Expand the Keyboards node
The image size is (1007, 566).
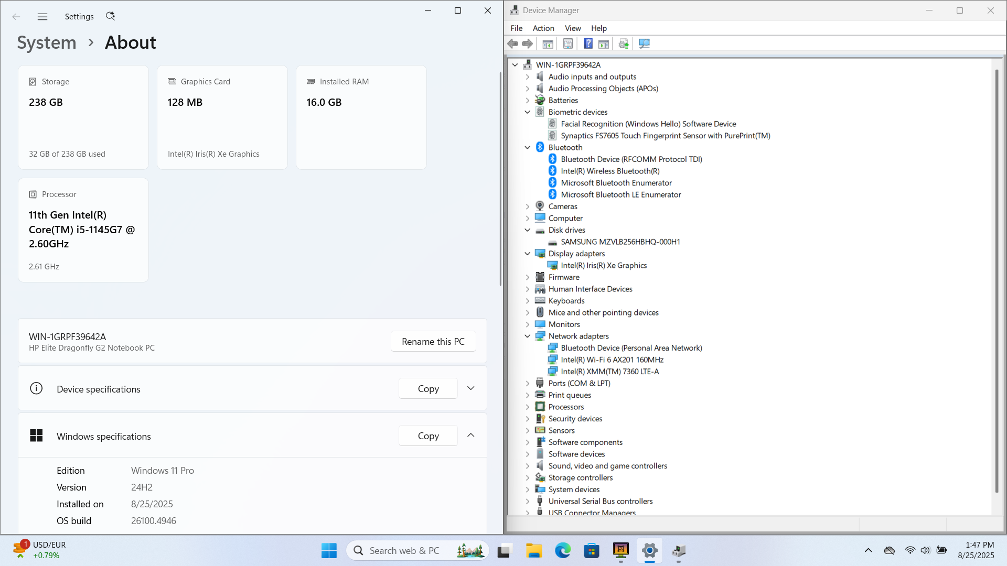(528, 301)
